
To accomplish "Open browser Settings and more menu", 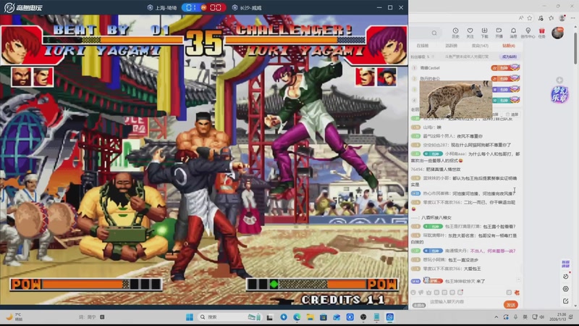I will (572, 17).
